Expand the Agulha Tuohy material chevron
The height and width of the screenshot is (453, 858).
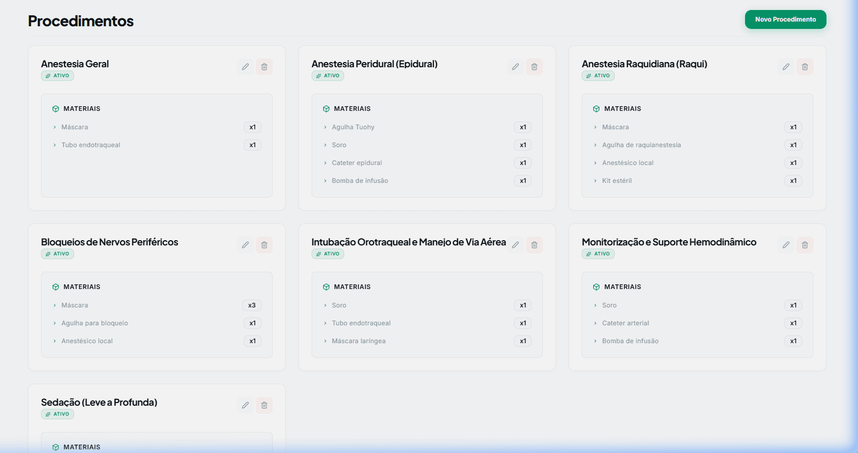click(x=325, y=127)
